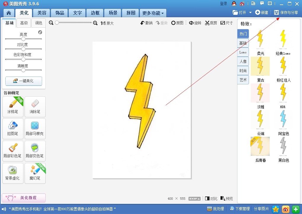The image size is (302, 214).
Task: Open the home icon tab
Action: coord(9,13)
